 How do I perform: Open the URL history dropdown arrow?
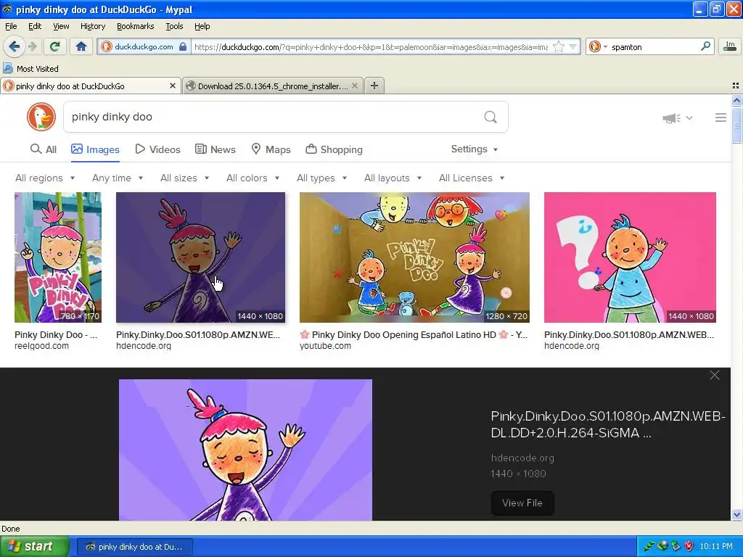(573, 47)
